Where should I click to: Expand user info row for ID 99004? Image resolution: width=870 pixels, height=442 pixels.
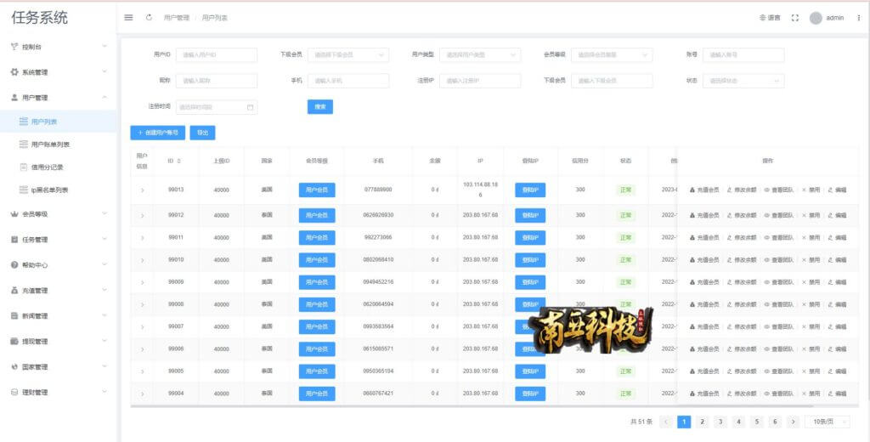(142, 394)
